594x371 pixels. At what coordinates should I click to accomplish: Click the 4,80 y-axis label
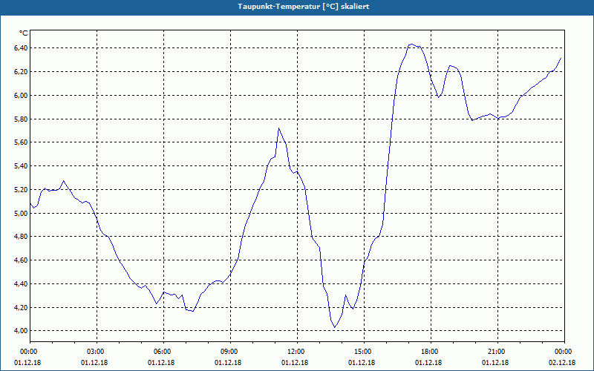tap(21, 237)
